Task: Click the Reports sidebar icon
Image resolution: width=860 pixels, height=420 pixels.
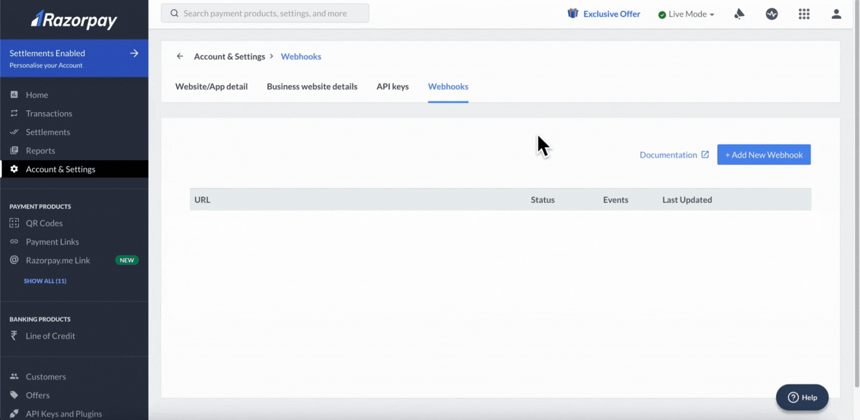Action: point(14,150)
